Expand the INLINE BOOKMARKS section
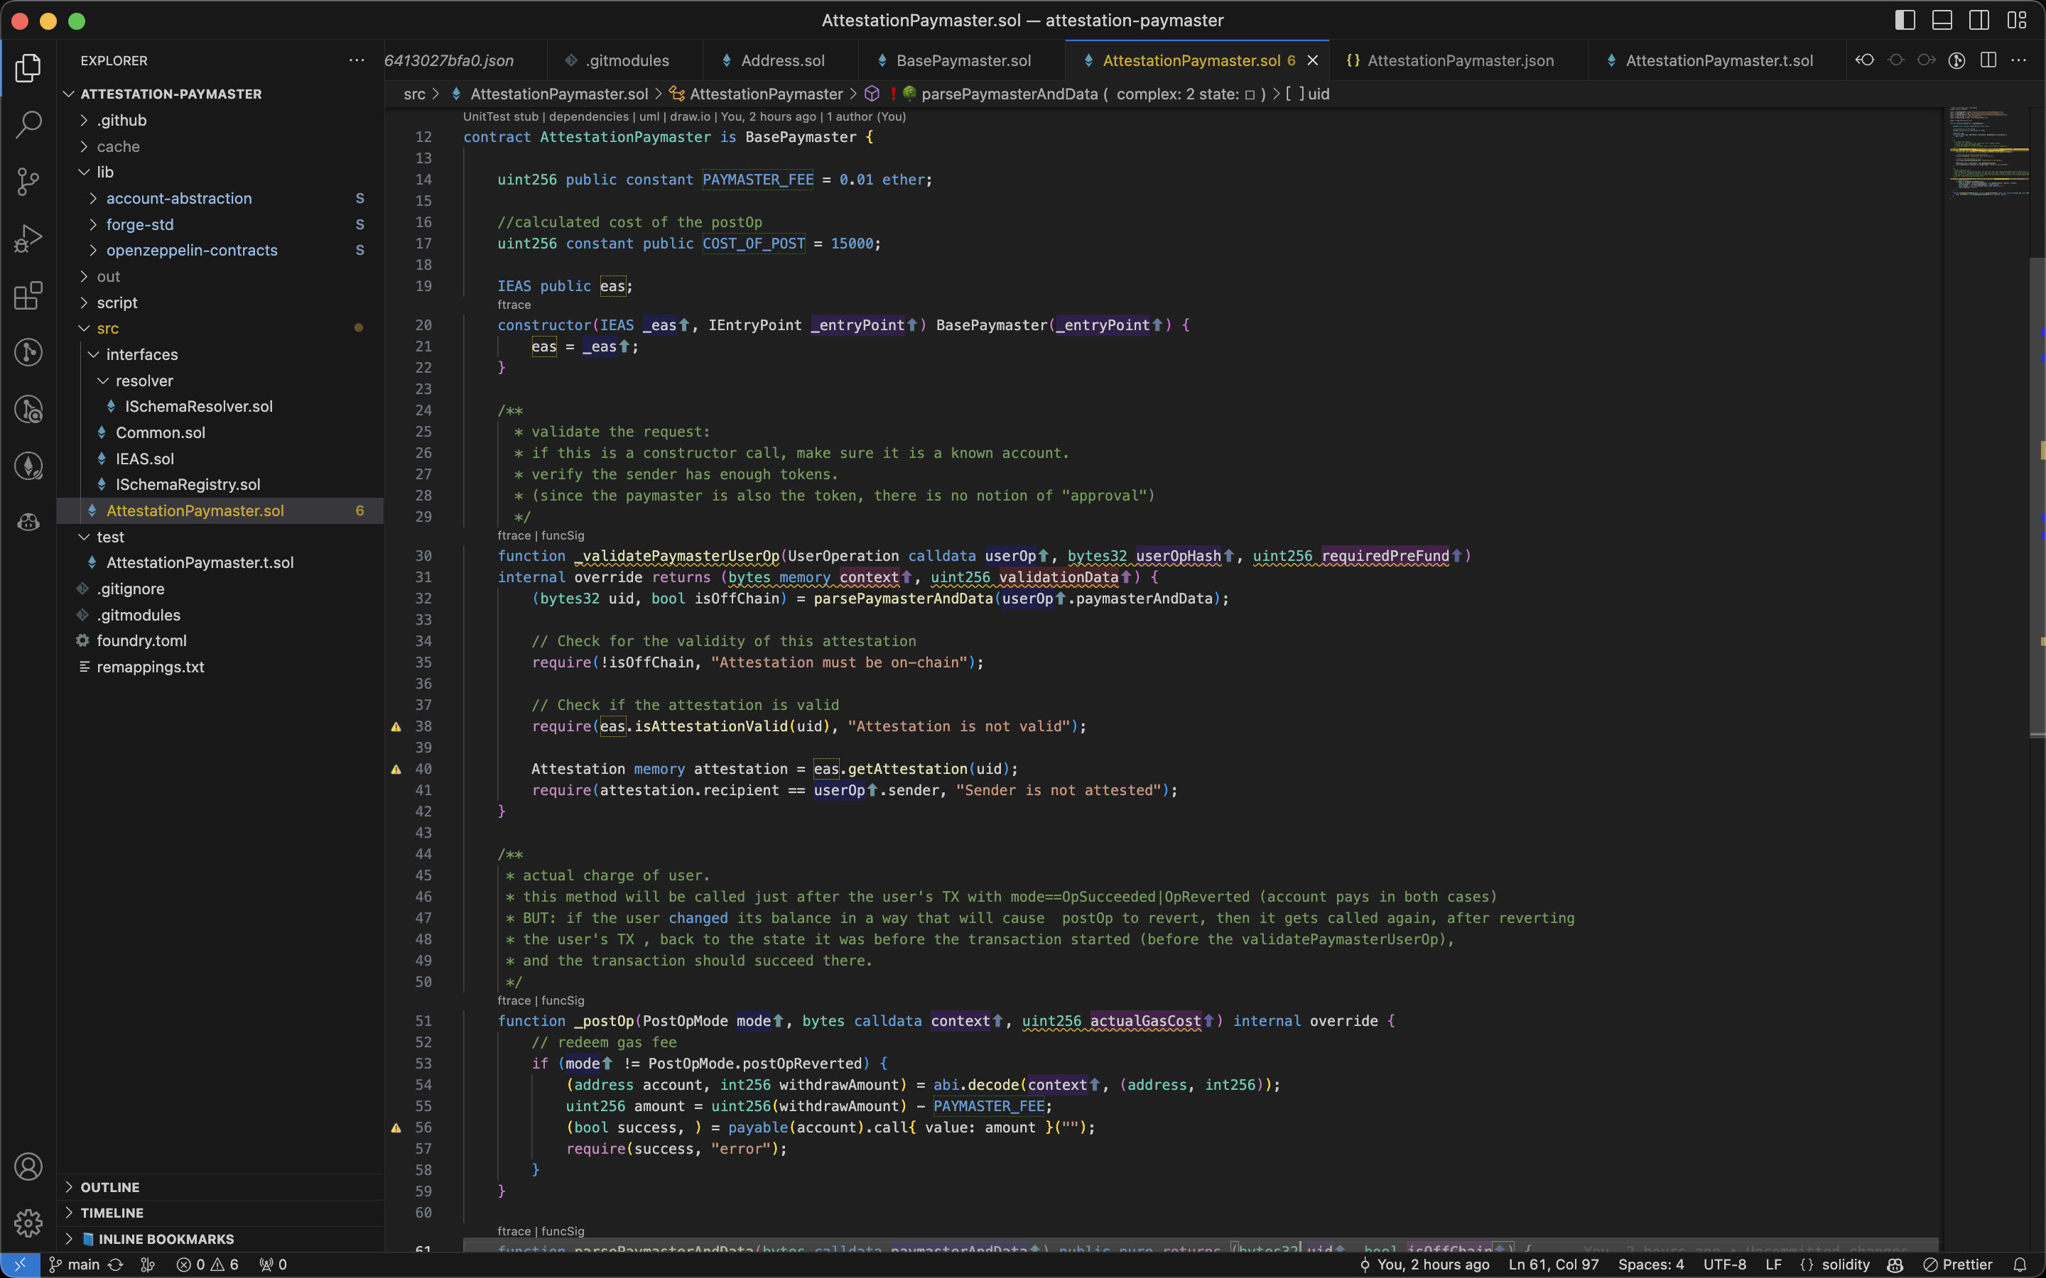The height and width of the screenshot is (1278, 2046). 220,1238
